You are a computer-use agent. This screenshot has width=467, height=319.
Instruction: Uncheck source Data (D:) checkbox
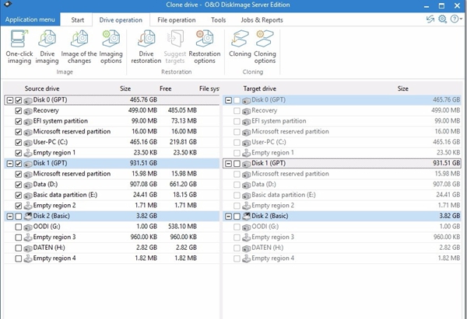click(x=19, y=185)
